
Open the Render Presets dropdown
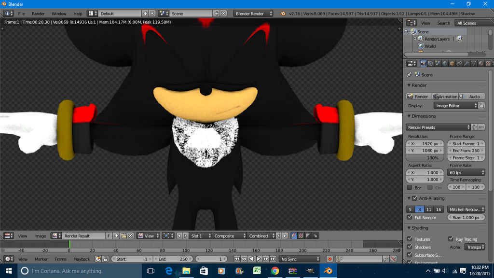tap(438, 127)
